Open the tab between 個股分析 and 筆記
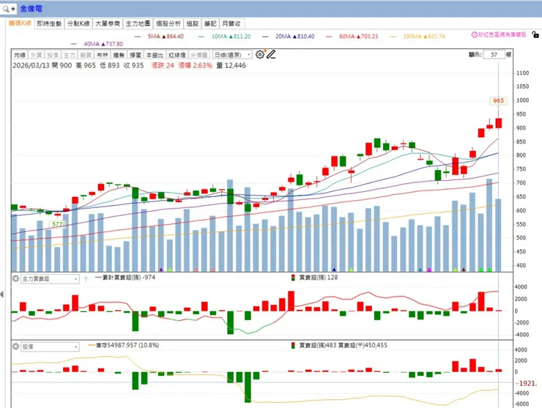This screenshot has height=408, width=542. pos(193,23)
